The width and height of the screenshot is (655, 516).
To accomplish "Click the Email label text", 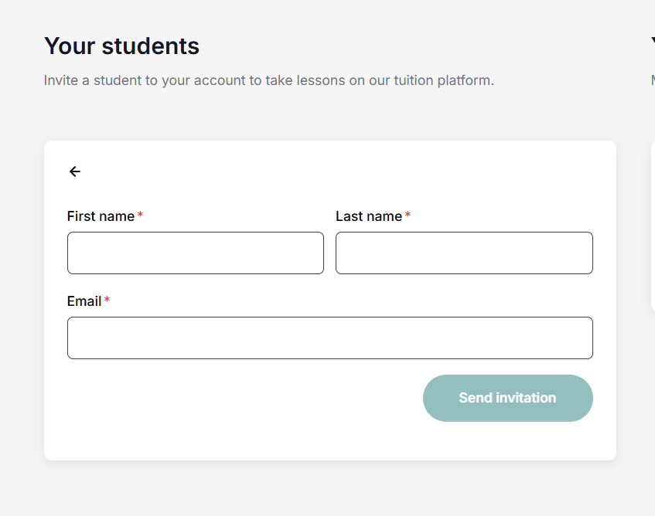I will [84, 301].
